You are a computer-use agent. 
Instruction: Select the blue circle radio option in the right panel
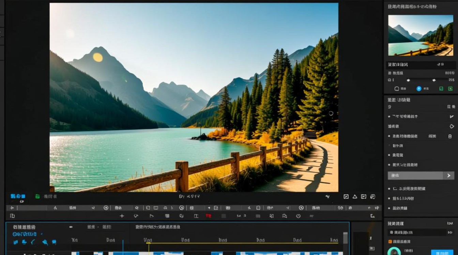pos(419,89)
